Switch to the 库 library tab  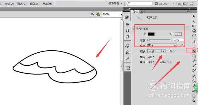click(x=142, y=12)
